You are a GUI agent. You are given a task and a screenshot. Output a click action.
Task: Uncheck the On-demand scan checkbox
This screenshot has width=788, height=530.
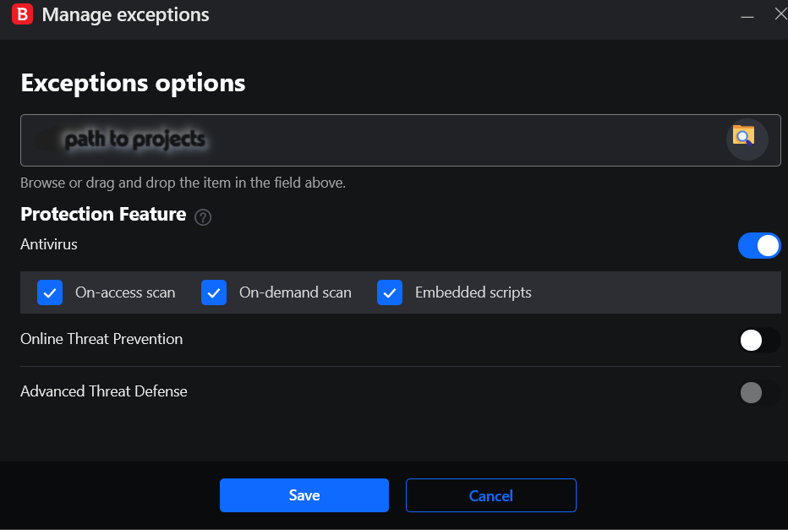pyautogui.click(x=214, y=292)
